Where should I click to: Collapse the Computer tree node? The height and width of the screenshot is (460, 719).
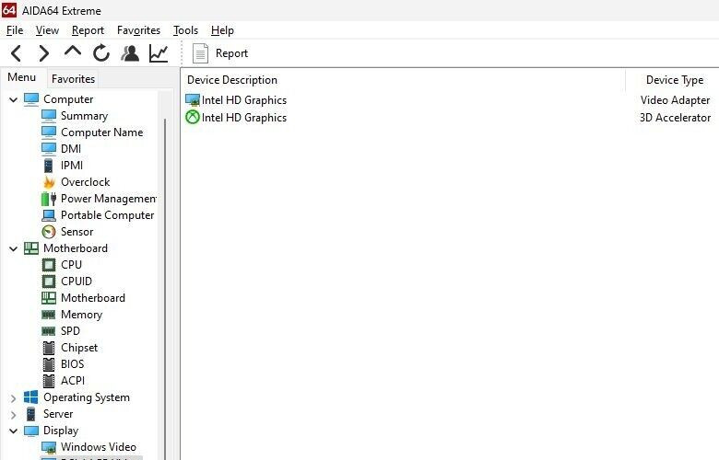click(13, 99)
